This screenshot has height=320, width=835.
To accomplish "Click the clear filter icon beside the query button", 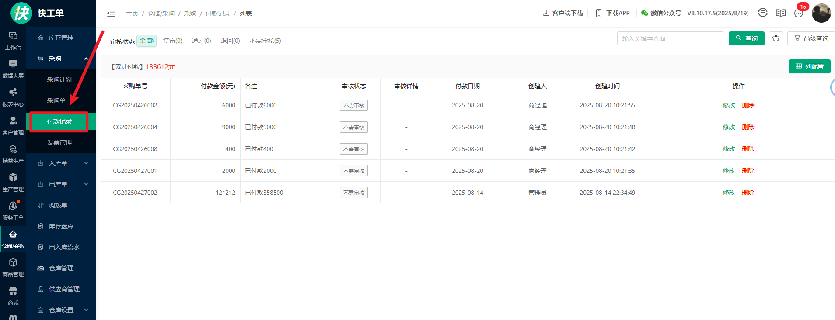I will (776, 38).
